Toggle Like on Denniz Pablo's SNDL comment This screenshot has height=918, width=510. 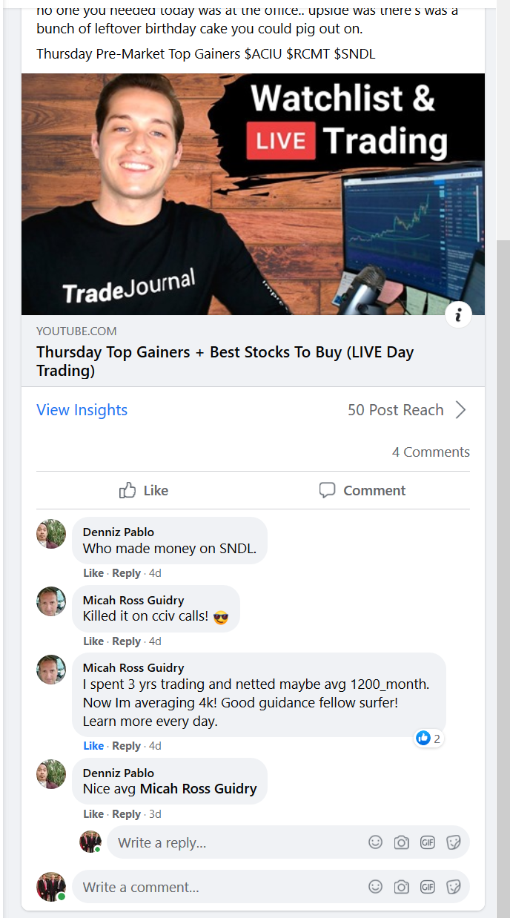click(x=93, y=573)
